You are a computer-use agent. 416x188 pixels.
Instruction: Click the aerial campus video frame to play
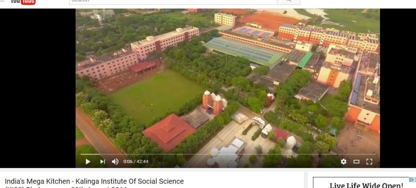pos(228,80)
